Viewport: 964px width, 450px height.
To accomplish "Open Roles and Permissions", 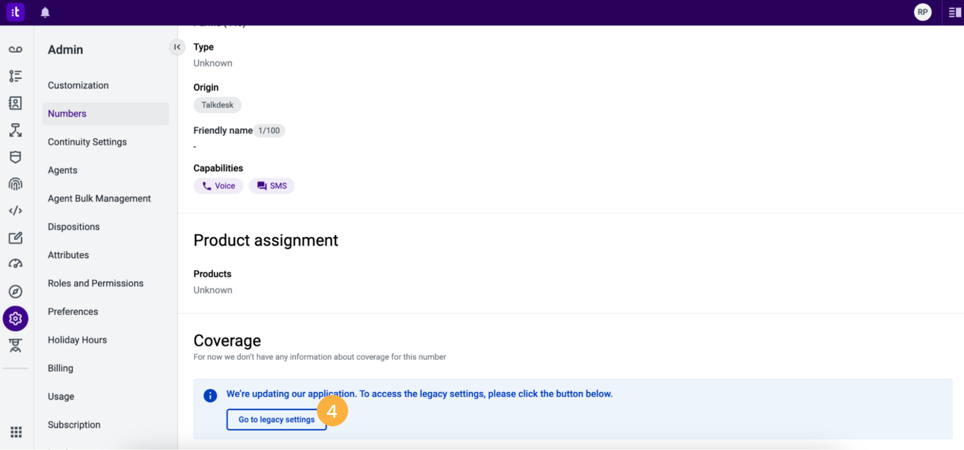I will [95, 283].
